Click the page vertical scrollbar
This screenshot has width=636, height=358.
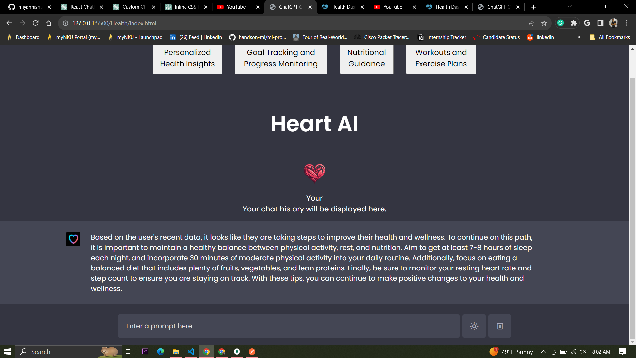[x=632, y=199]
